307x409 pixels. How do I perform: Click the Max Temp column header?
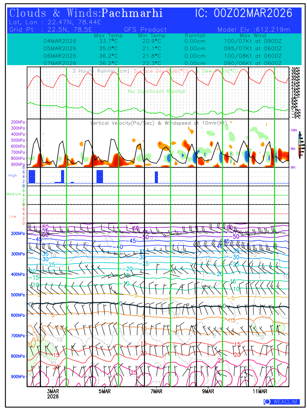[x=106, y=35]
